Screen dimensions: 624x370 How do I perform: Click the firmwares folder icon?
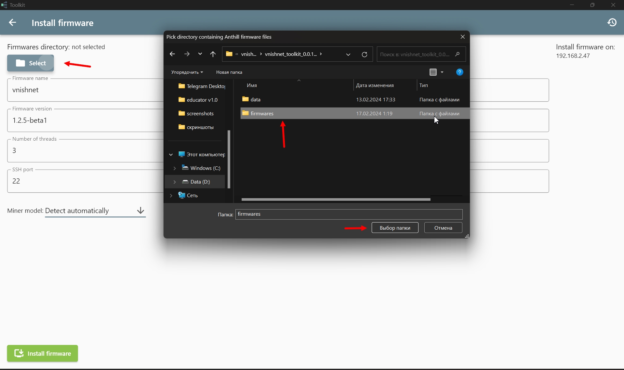pos(246,113)
